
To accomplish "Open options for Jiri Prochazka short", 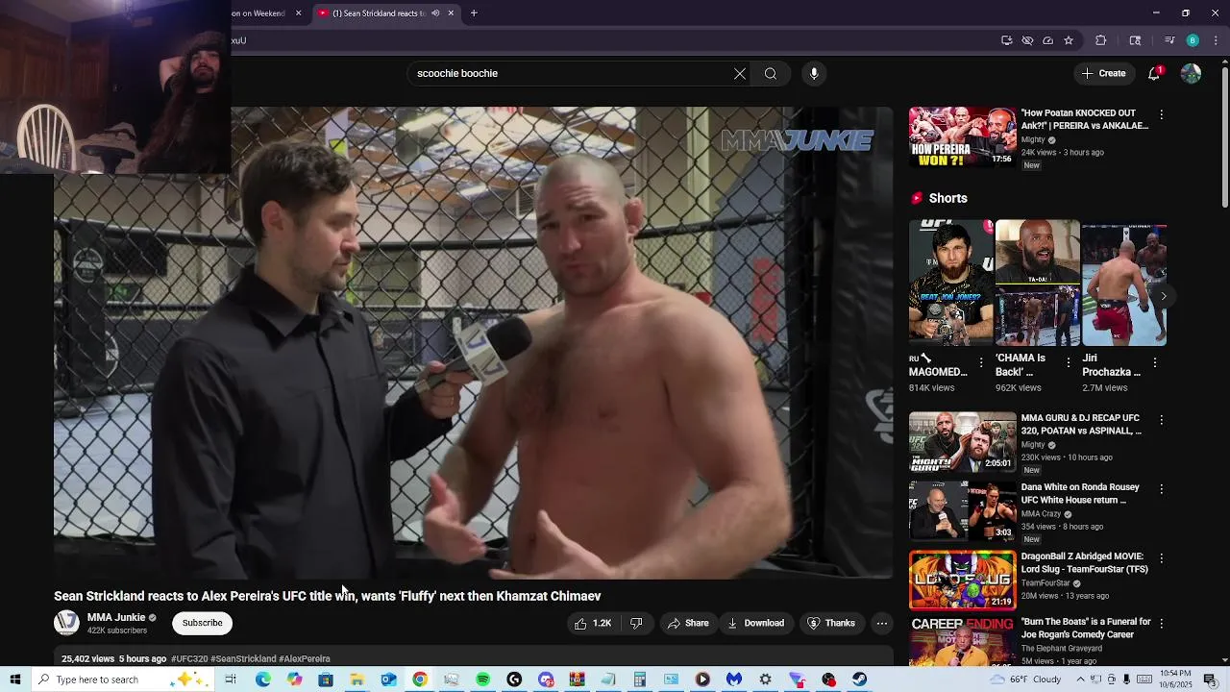I will click(1154, 362).
